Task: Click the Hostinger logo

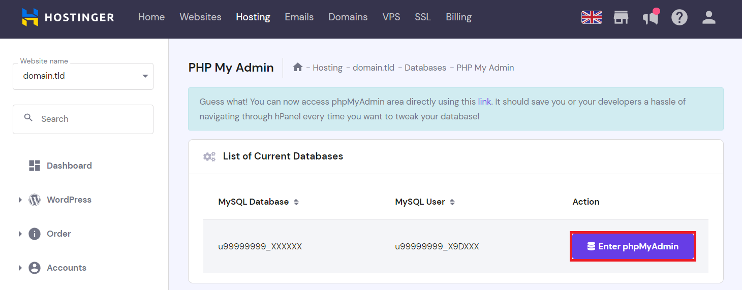Action: coord(68,17)
